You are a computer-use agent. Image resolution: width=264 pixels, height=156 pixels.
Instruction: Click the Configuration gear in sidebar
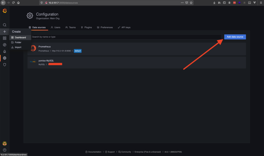coord(5,58)
